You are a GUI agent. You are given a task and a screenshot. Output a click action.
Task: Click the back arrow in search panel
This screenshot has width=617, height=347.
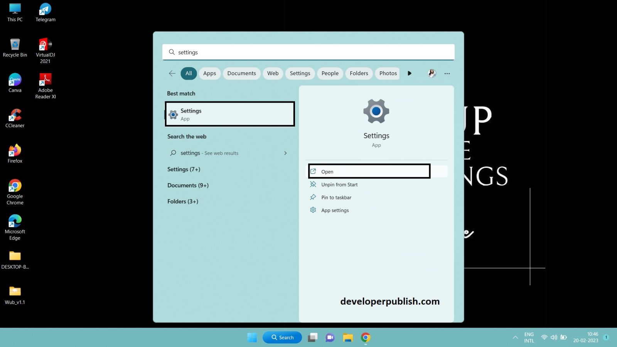pos(172,73)
